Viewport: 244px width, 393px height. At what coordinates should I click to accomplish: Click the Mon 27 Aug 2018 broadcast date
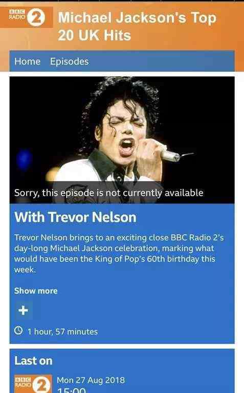91,380
